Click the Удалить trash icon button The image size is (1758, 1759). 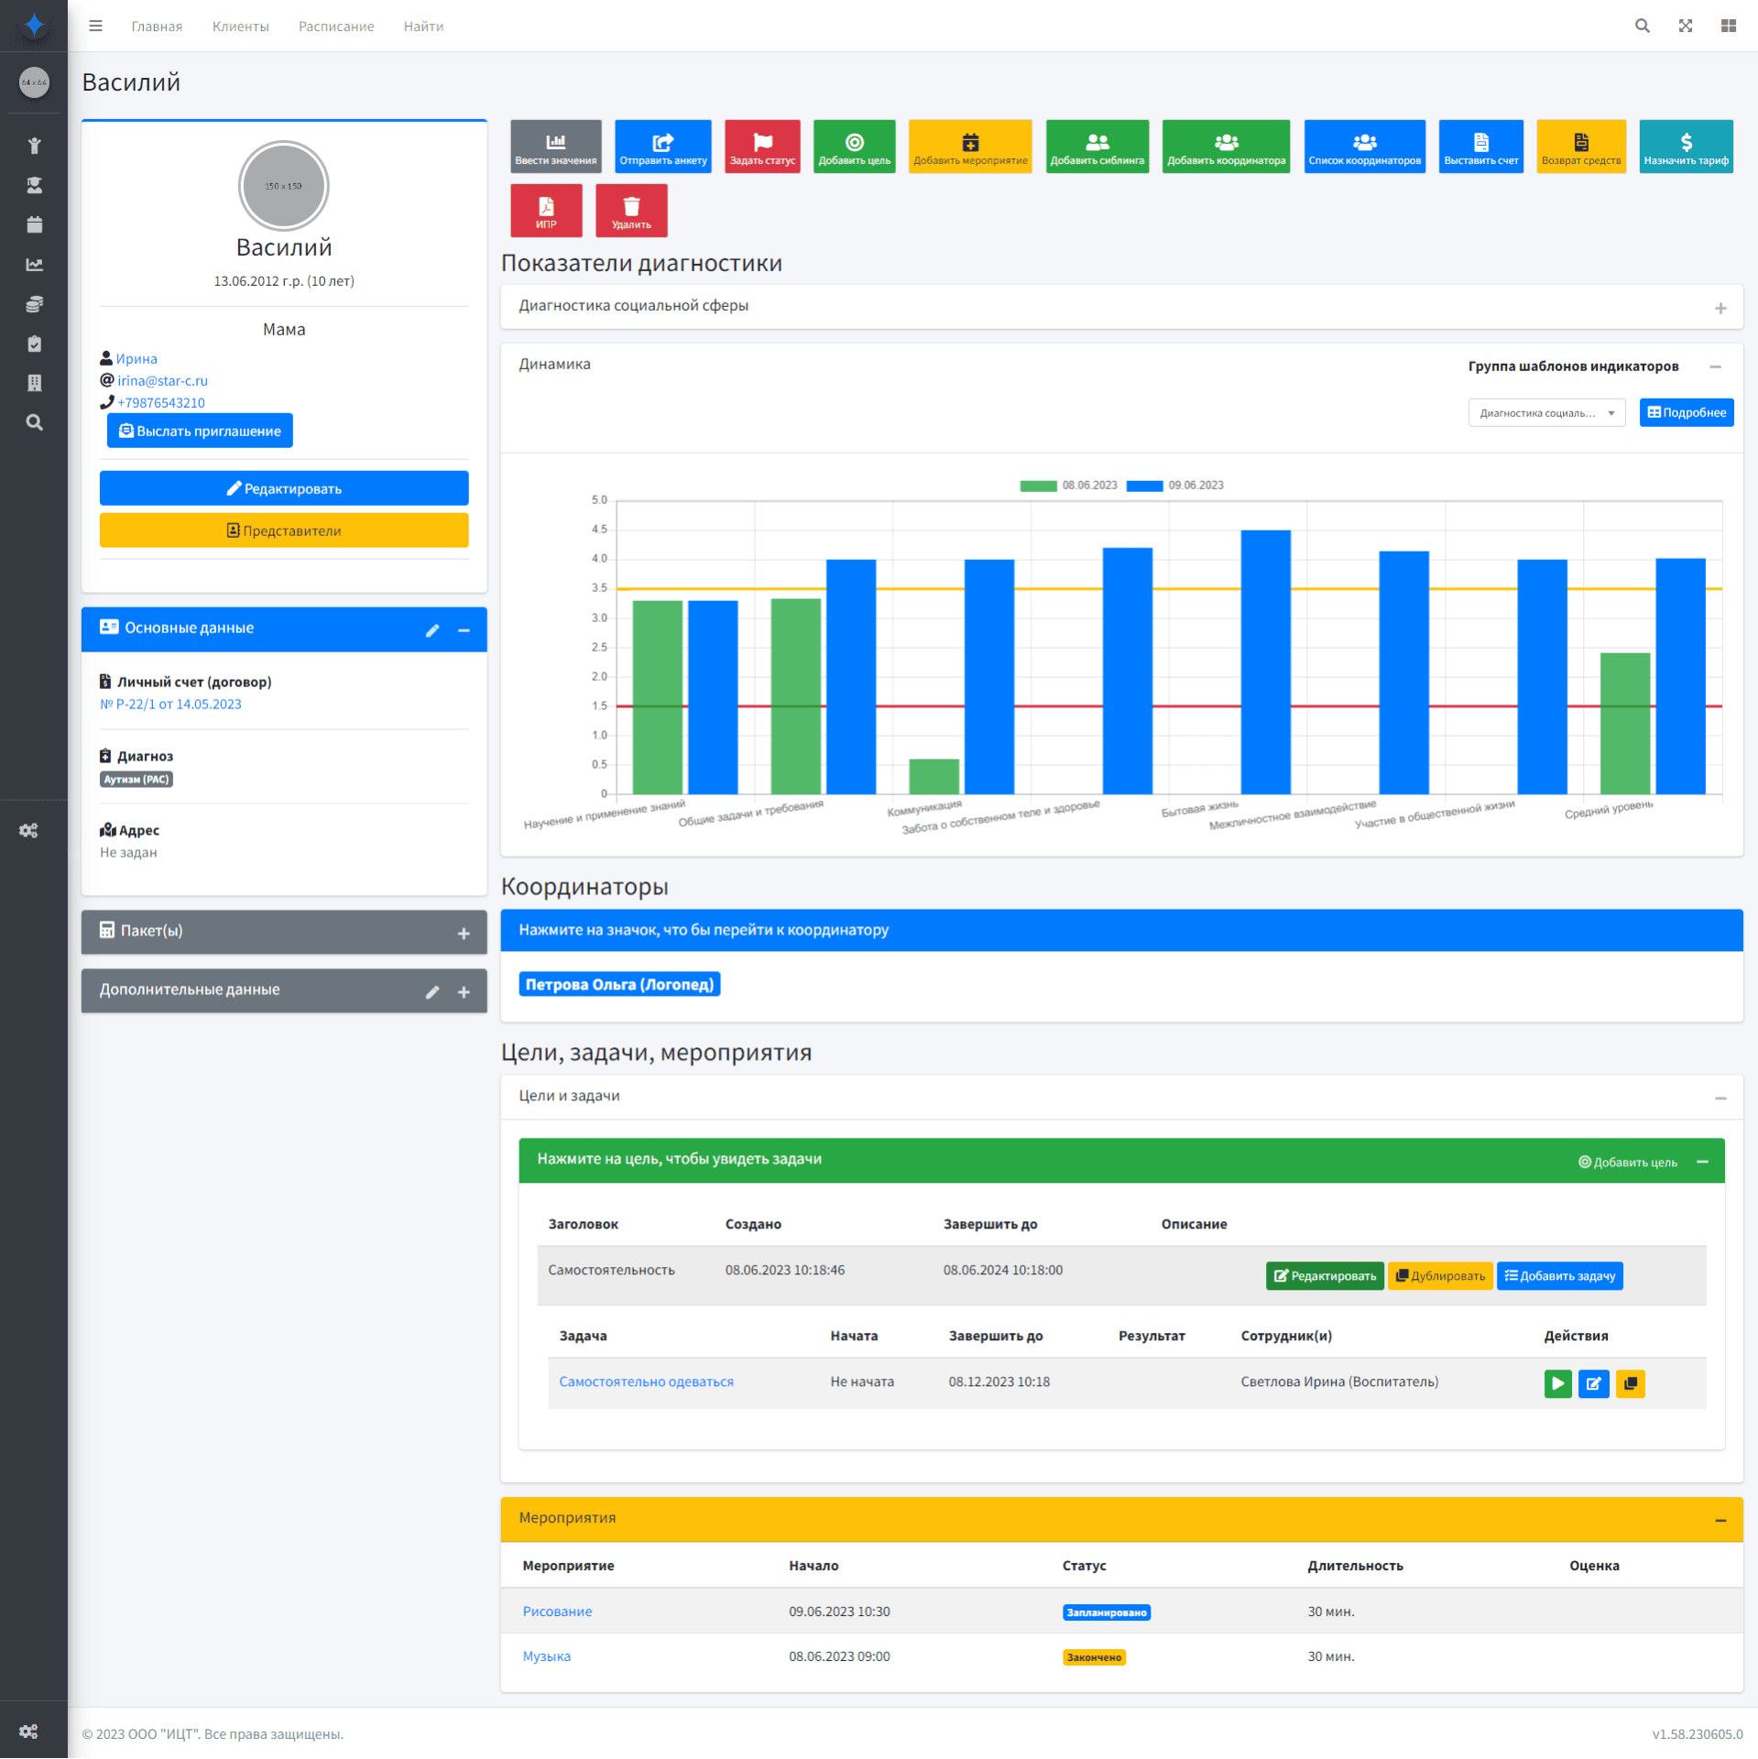[x=631, y=211]
